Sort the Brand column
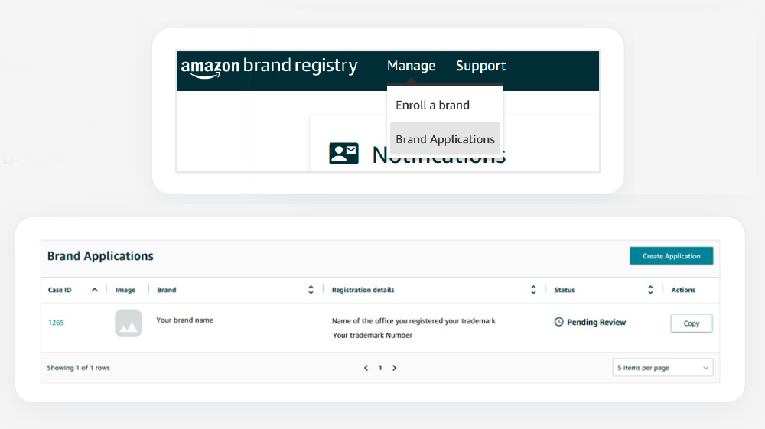Image resolution: width=765 pixels, height=429 pixels. (x=311, y=290)
